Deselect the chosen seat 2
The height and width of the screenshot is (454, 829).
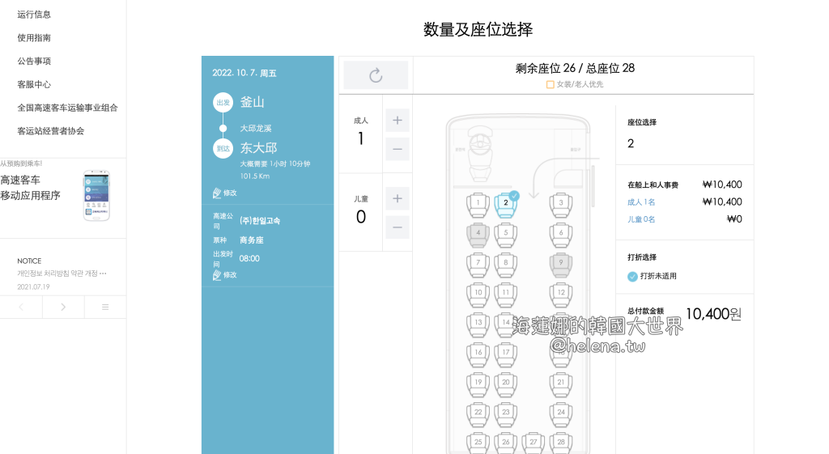pyautogui.click(x=506, y=204)
